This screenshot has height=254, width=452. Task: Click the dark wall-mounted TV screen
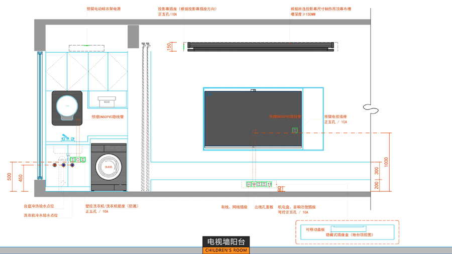[253, 119]
